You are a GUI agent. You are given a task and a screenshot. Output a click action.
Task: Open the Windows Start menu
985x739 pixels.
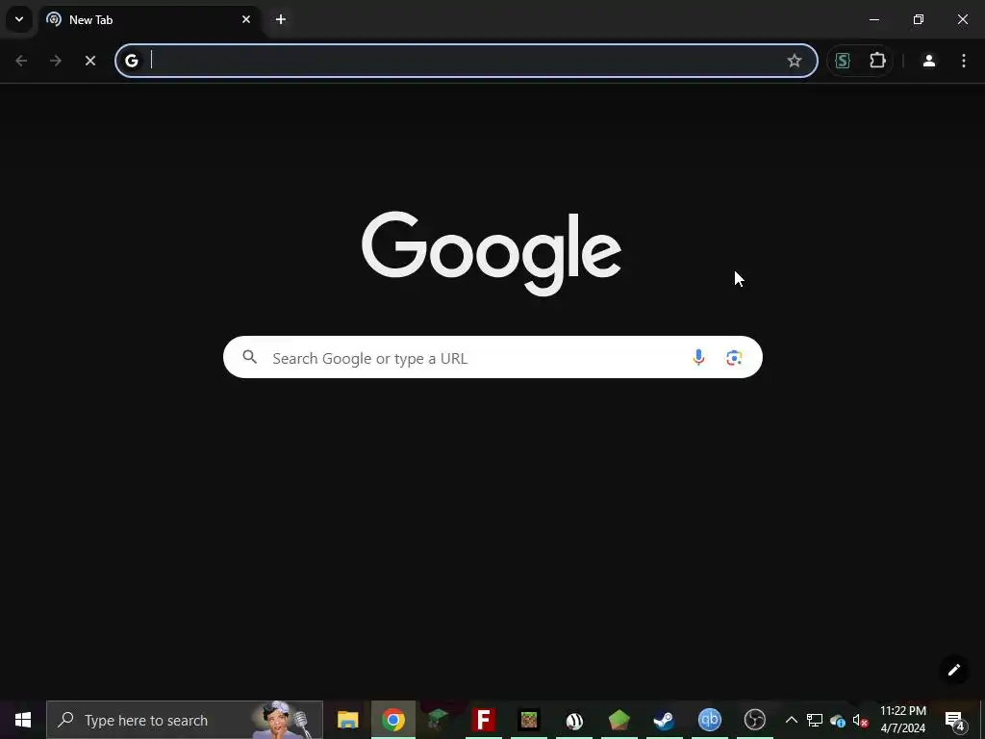pyautogui.click(x=23, y=720)
